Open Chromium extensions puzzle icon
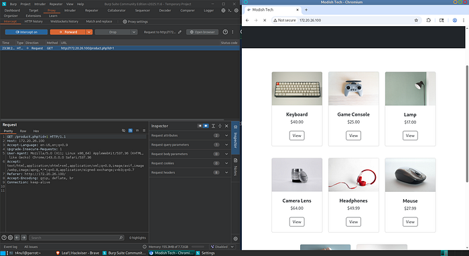 tap(428, 20)
